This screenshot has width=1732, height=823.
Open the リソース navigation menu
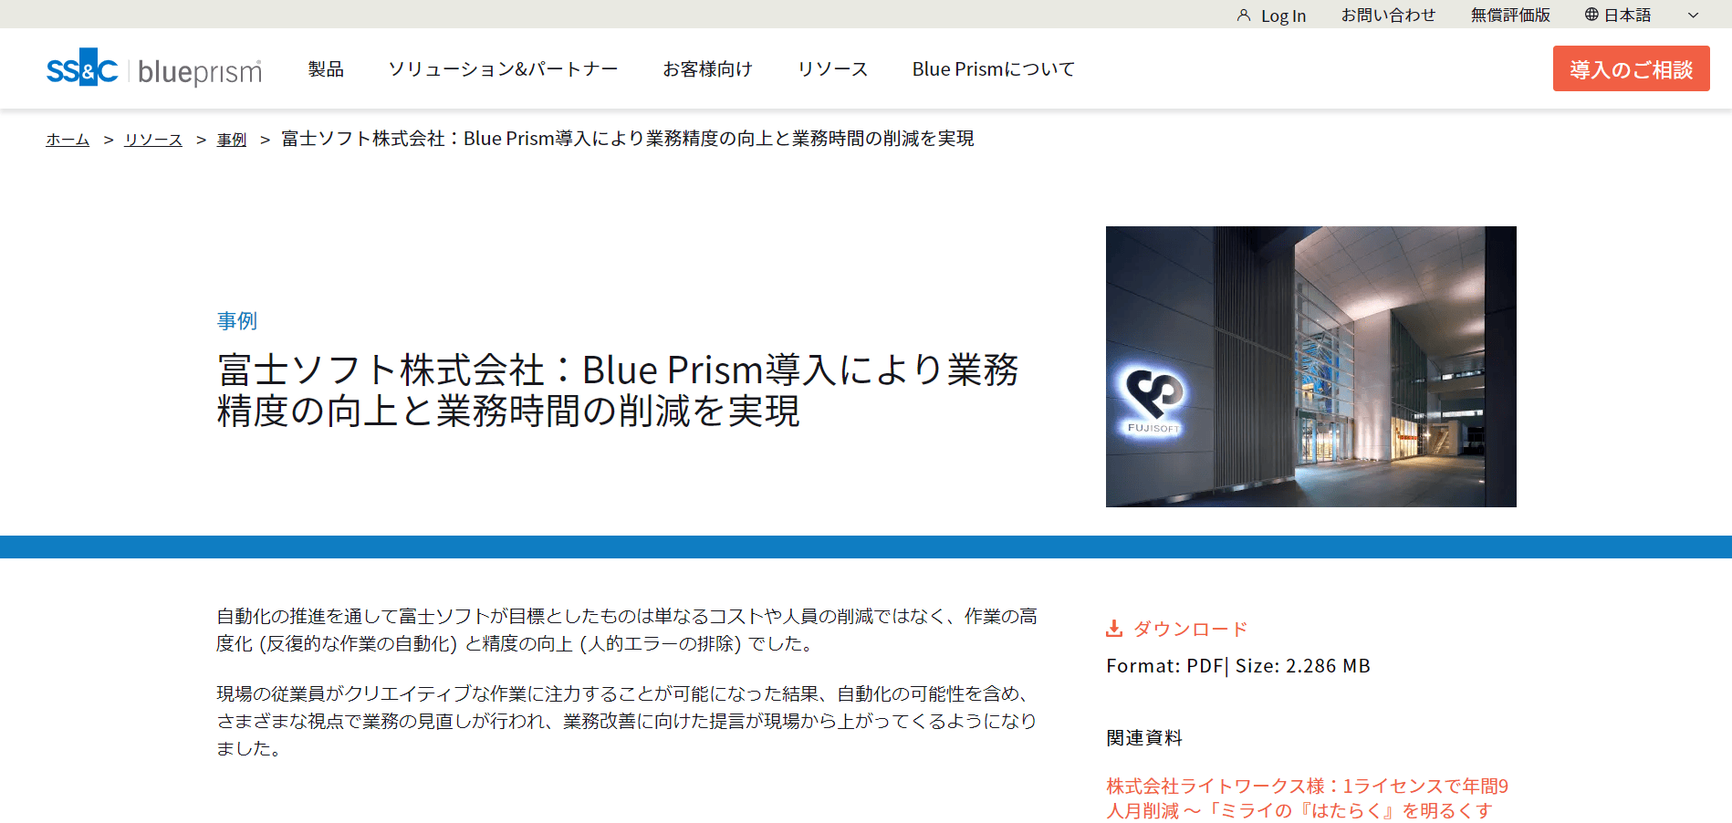coord(832,69)
